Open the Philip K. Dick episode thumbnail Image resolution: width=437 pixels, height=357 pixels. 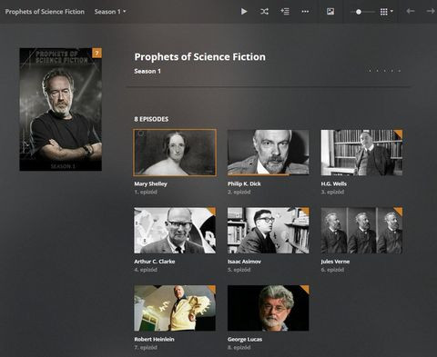(269, 153)
